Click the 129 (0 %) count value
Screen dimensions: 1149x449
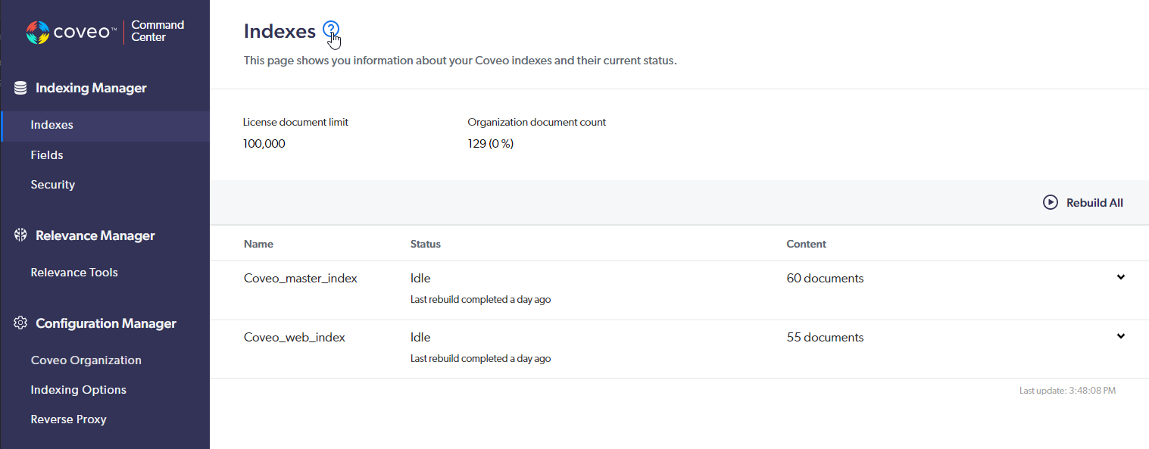[491, 144]
